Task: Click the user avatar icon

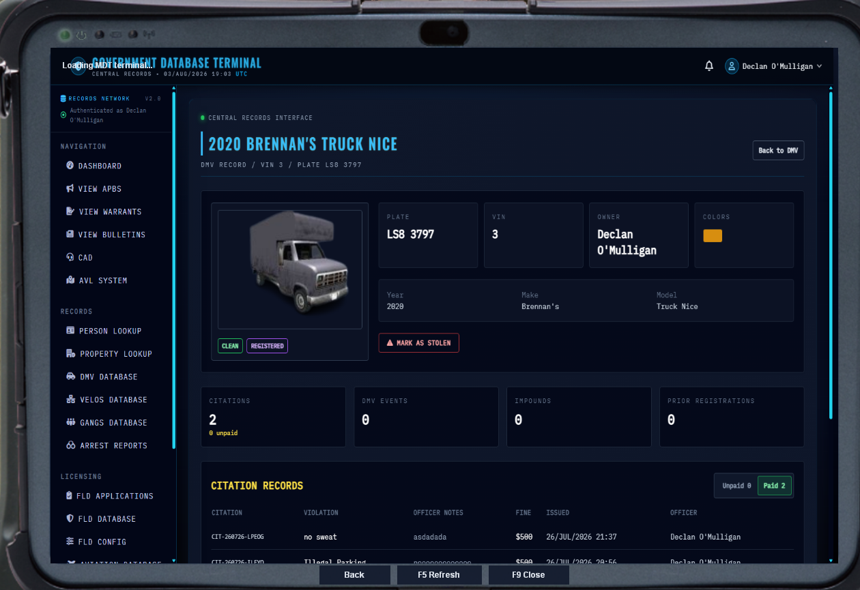Action: click(732, 66)
